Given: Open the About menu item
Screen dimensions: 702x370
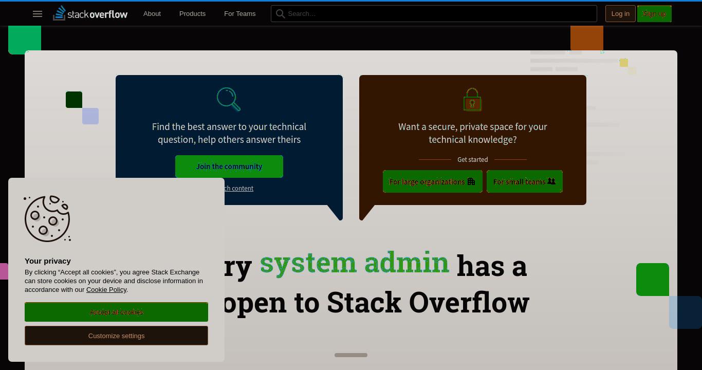Looking at the screenshot, I should click(x=152, y=13).
